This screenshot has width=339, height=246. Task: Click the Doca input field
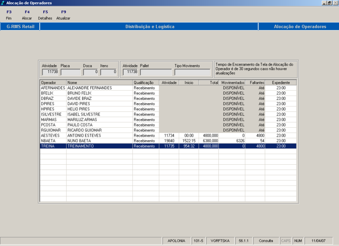click(90, 72)
